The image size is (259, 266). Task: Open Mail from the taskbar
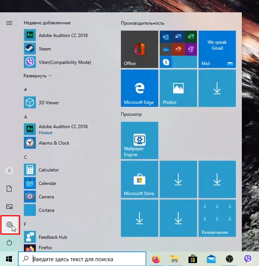(x=211, y=259)
